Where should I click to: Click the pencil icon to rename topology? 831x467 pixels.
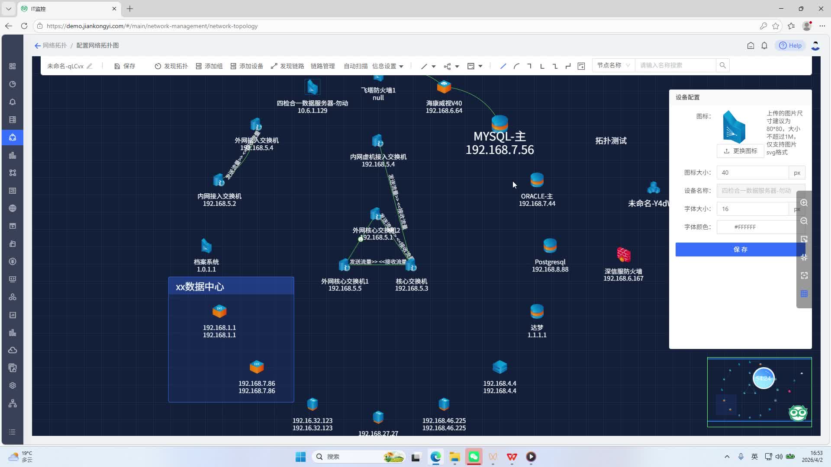[90, 66]
